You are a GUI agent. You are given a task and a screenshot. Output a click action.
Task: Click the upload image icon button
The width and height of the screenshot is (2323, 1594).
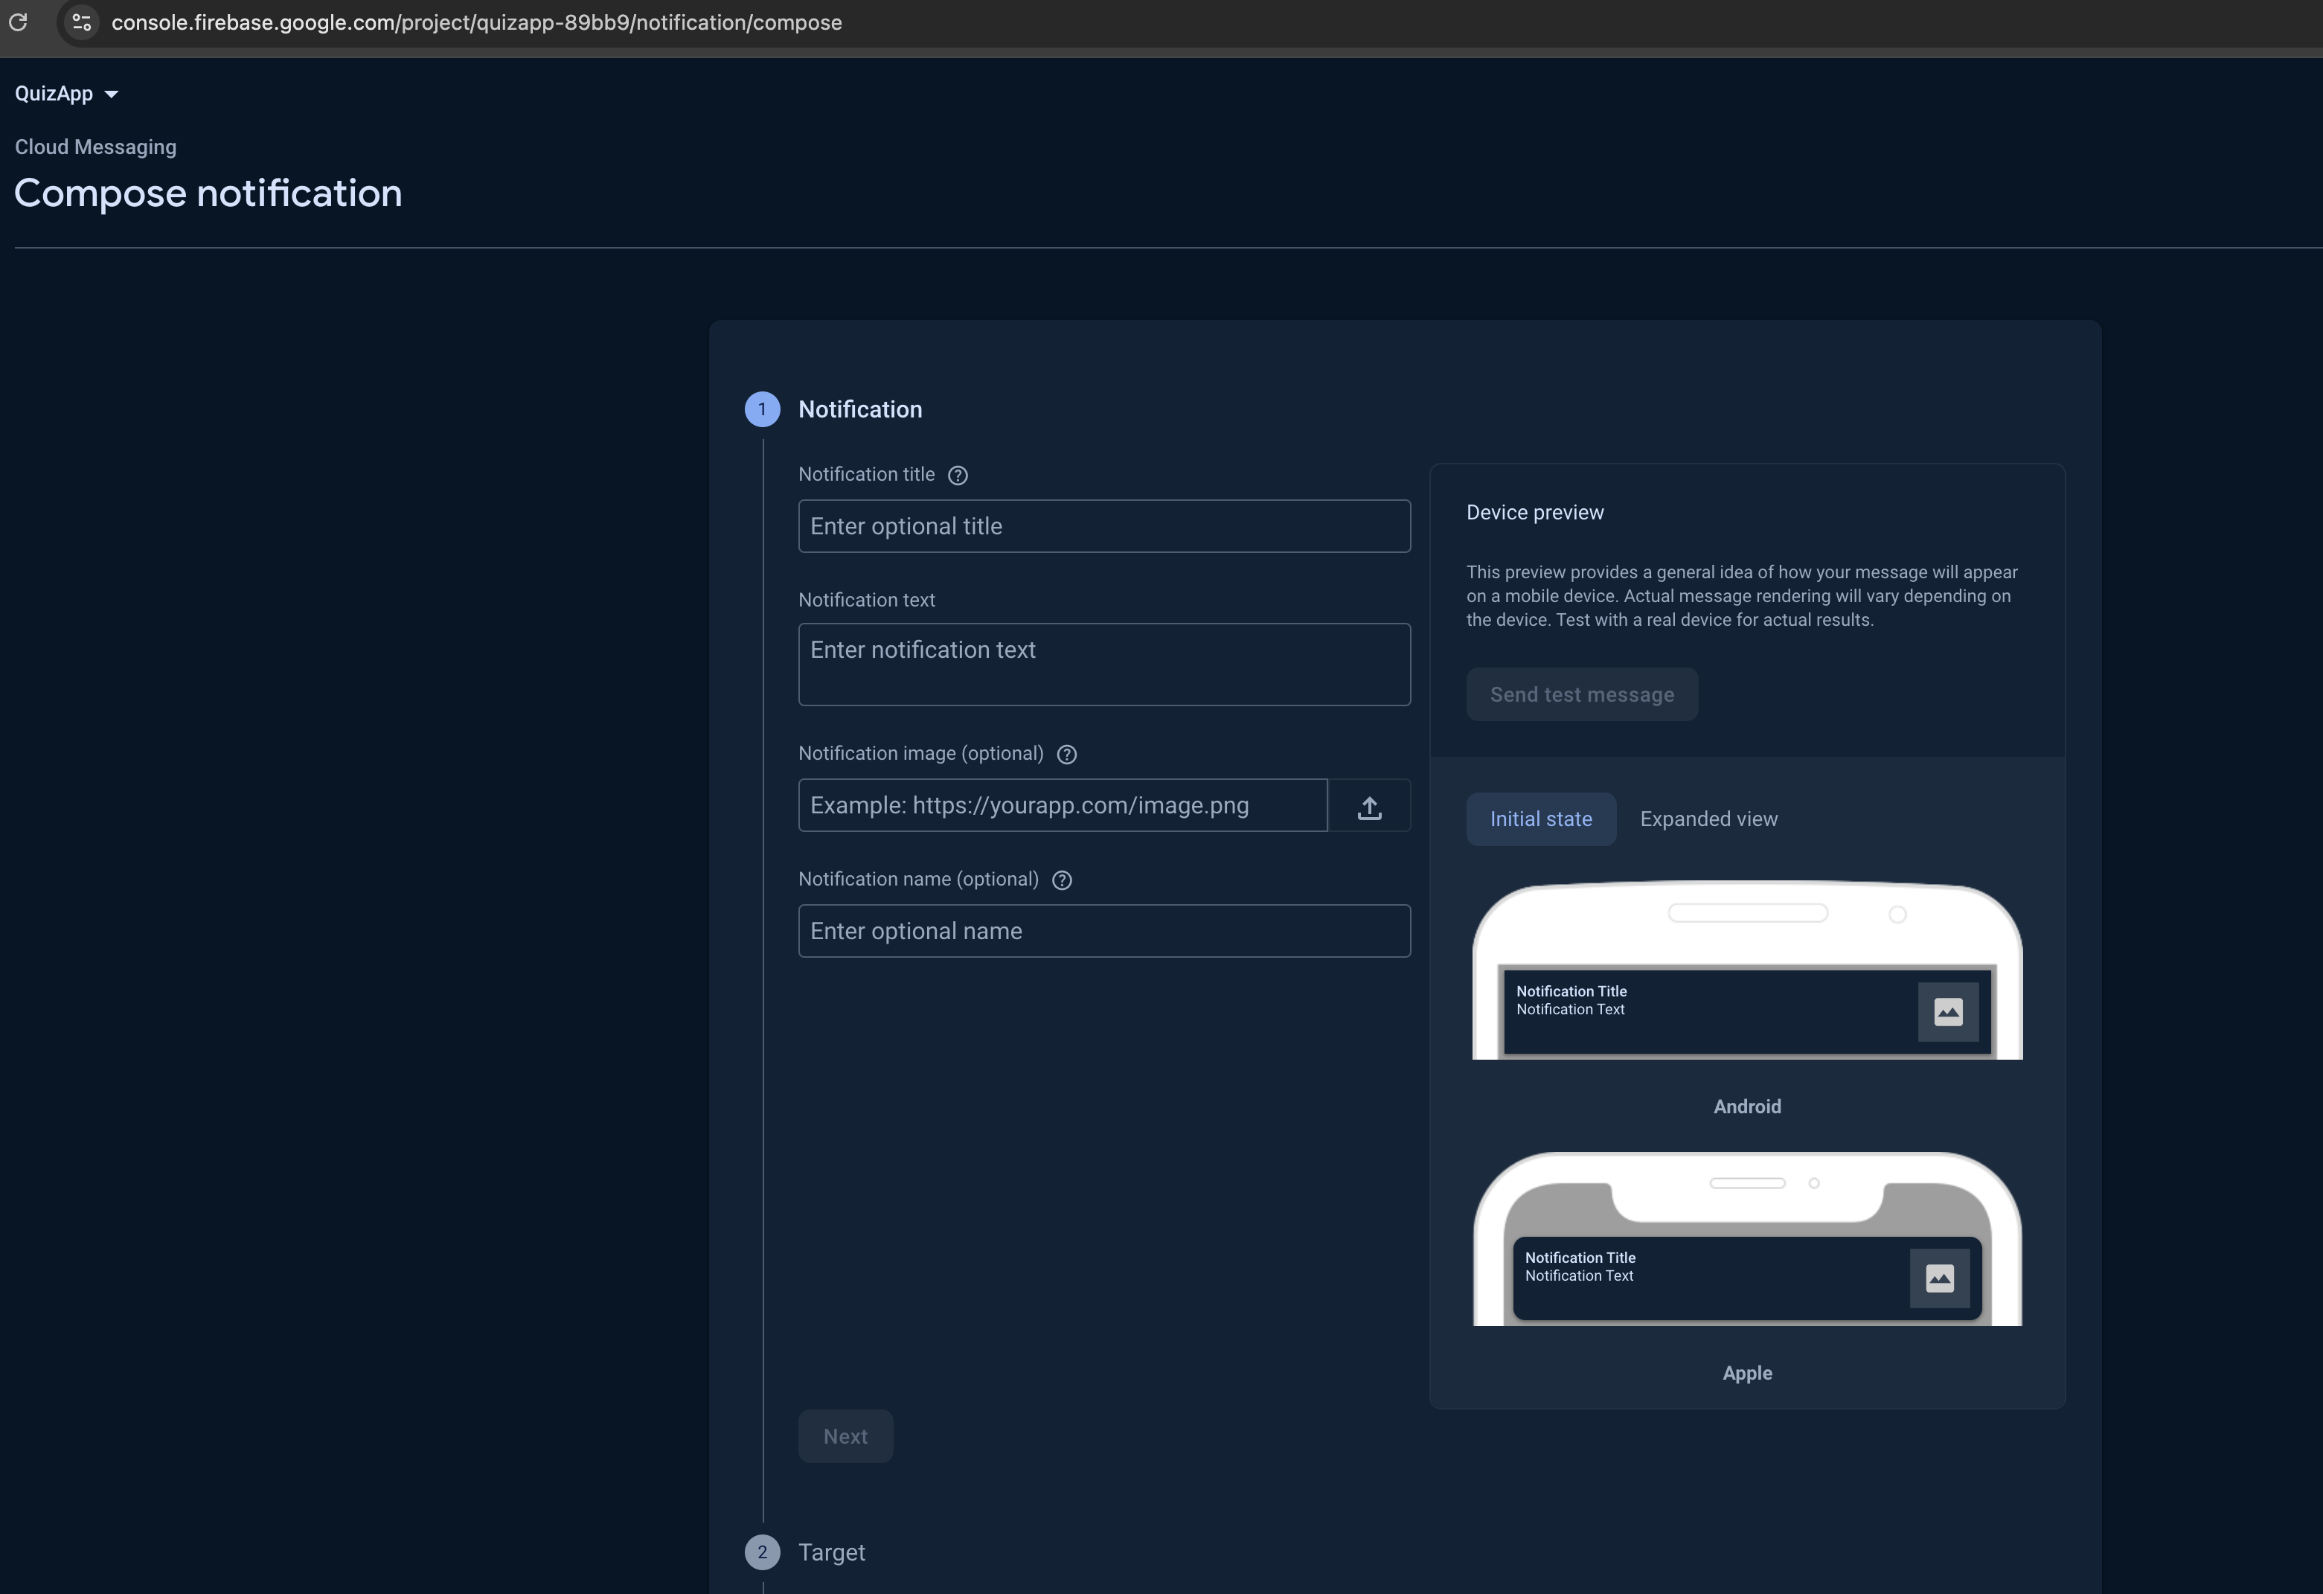[x=1369, y=806]
